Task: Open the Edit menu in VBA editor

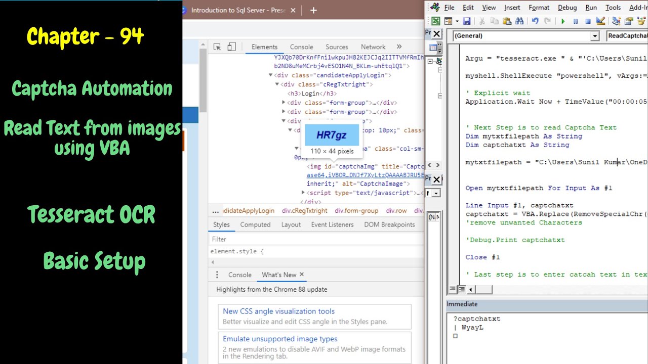Action: tap(468, 8)
